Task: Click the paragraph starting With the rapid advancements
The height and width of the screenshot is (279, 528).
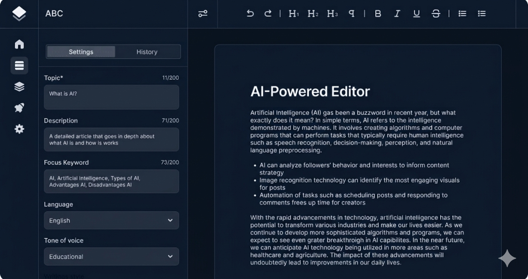Action: 357,240
